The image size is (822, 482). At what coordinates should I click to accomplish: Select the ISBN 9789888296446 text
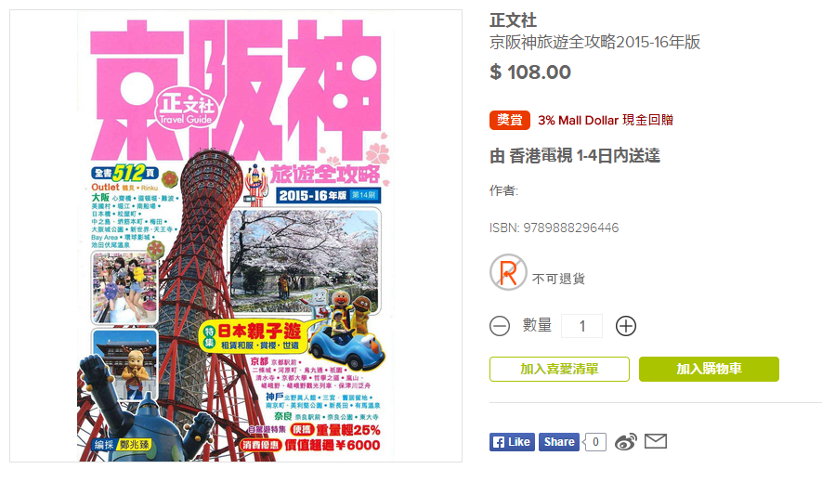555,228
